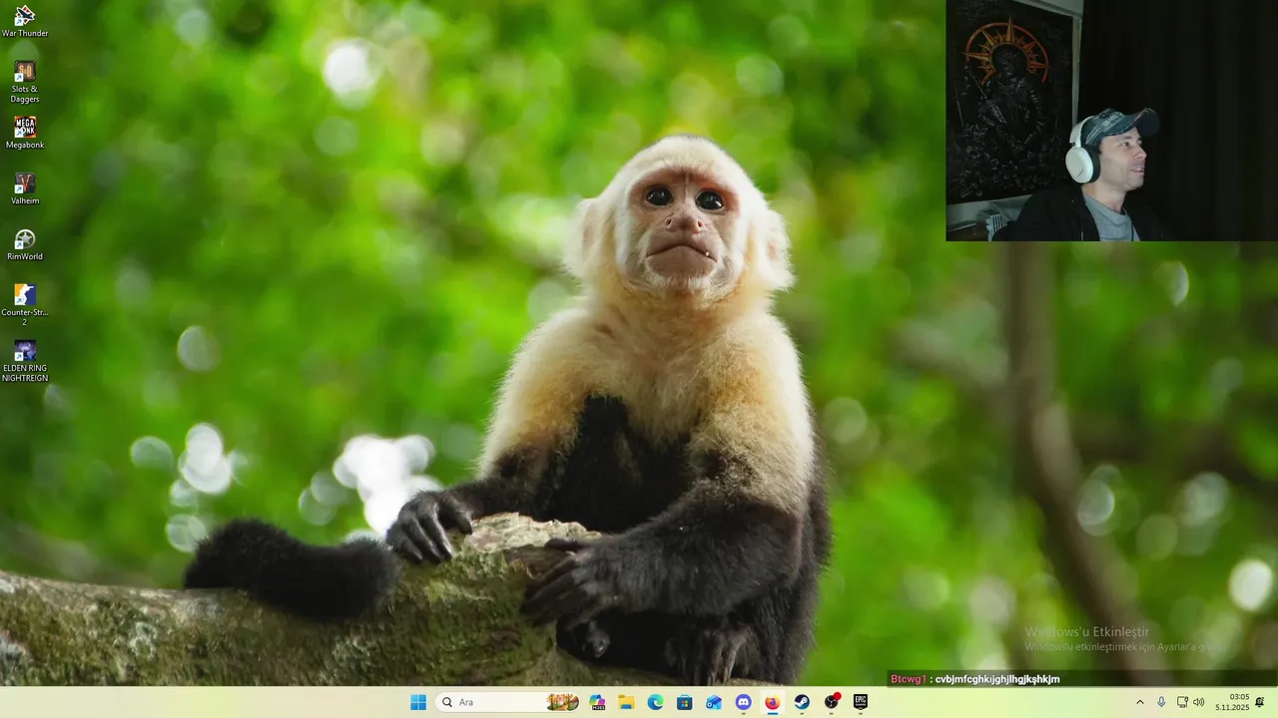The height and width of the screenshot is (718, 1278).
Task: Expand the hidden system tray icons
Action: [x=1140, y=702]
